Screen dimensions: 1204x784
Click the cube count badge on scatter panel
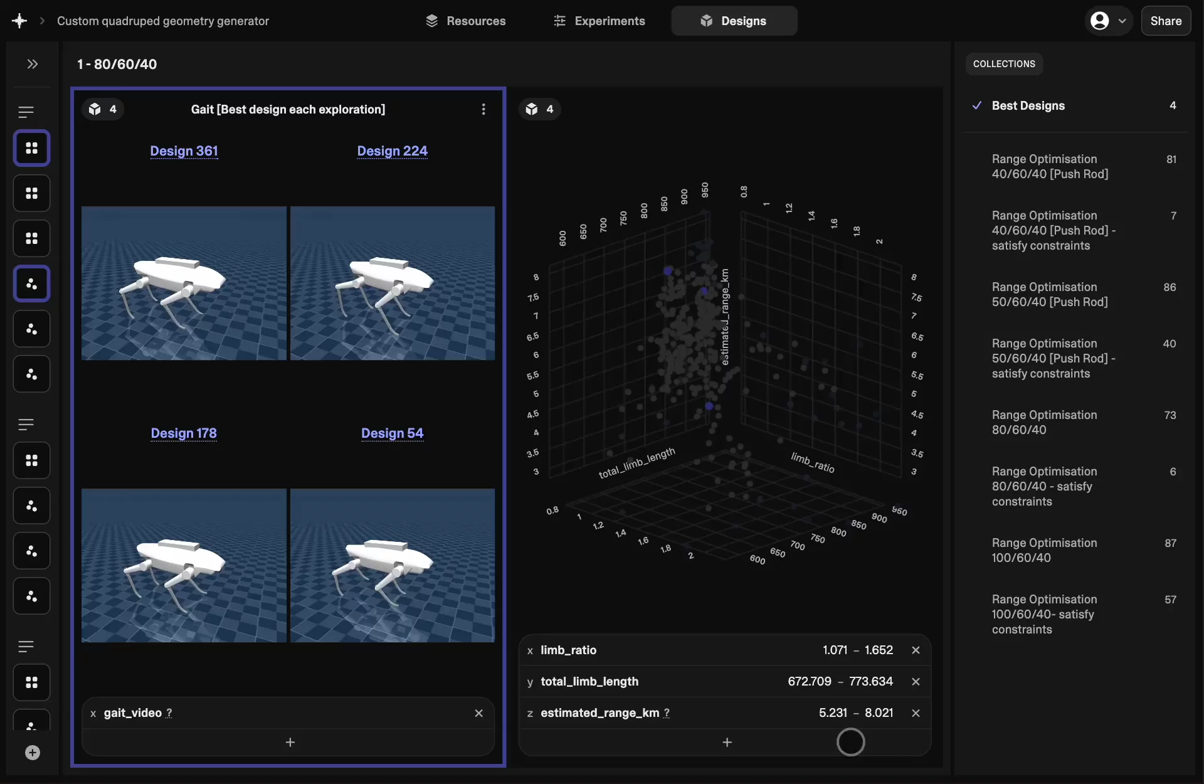coord(539,109)
